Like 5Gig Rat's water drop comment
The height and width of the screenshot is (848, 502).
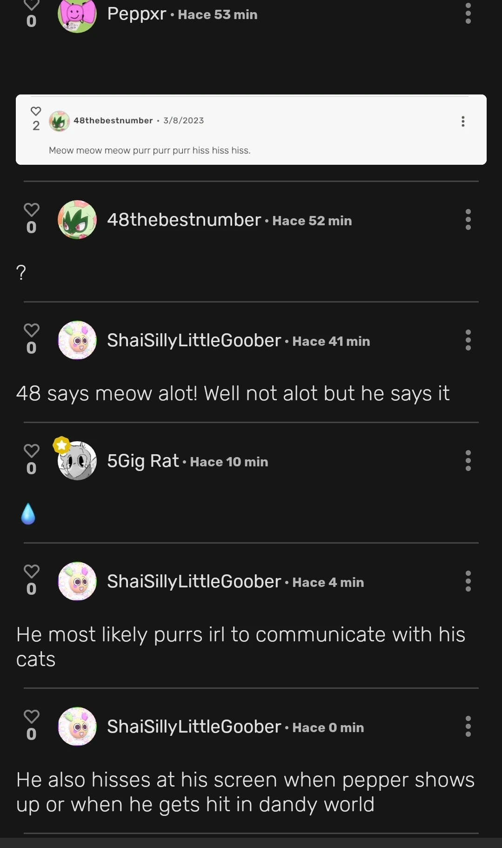[x=32, y=451]
